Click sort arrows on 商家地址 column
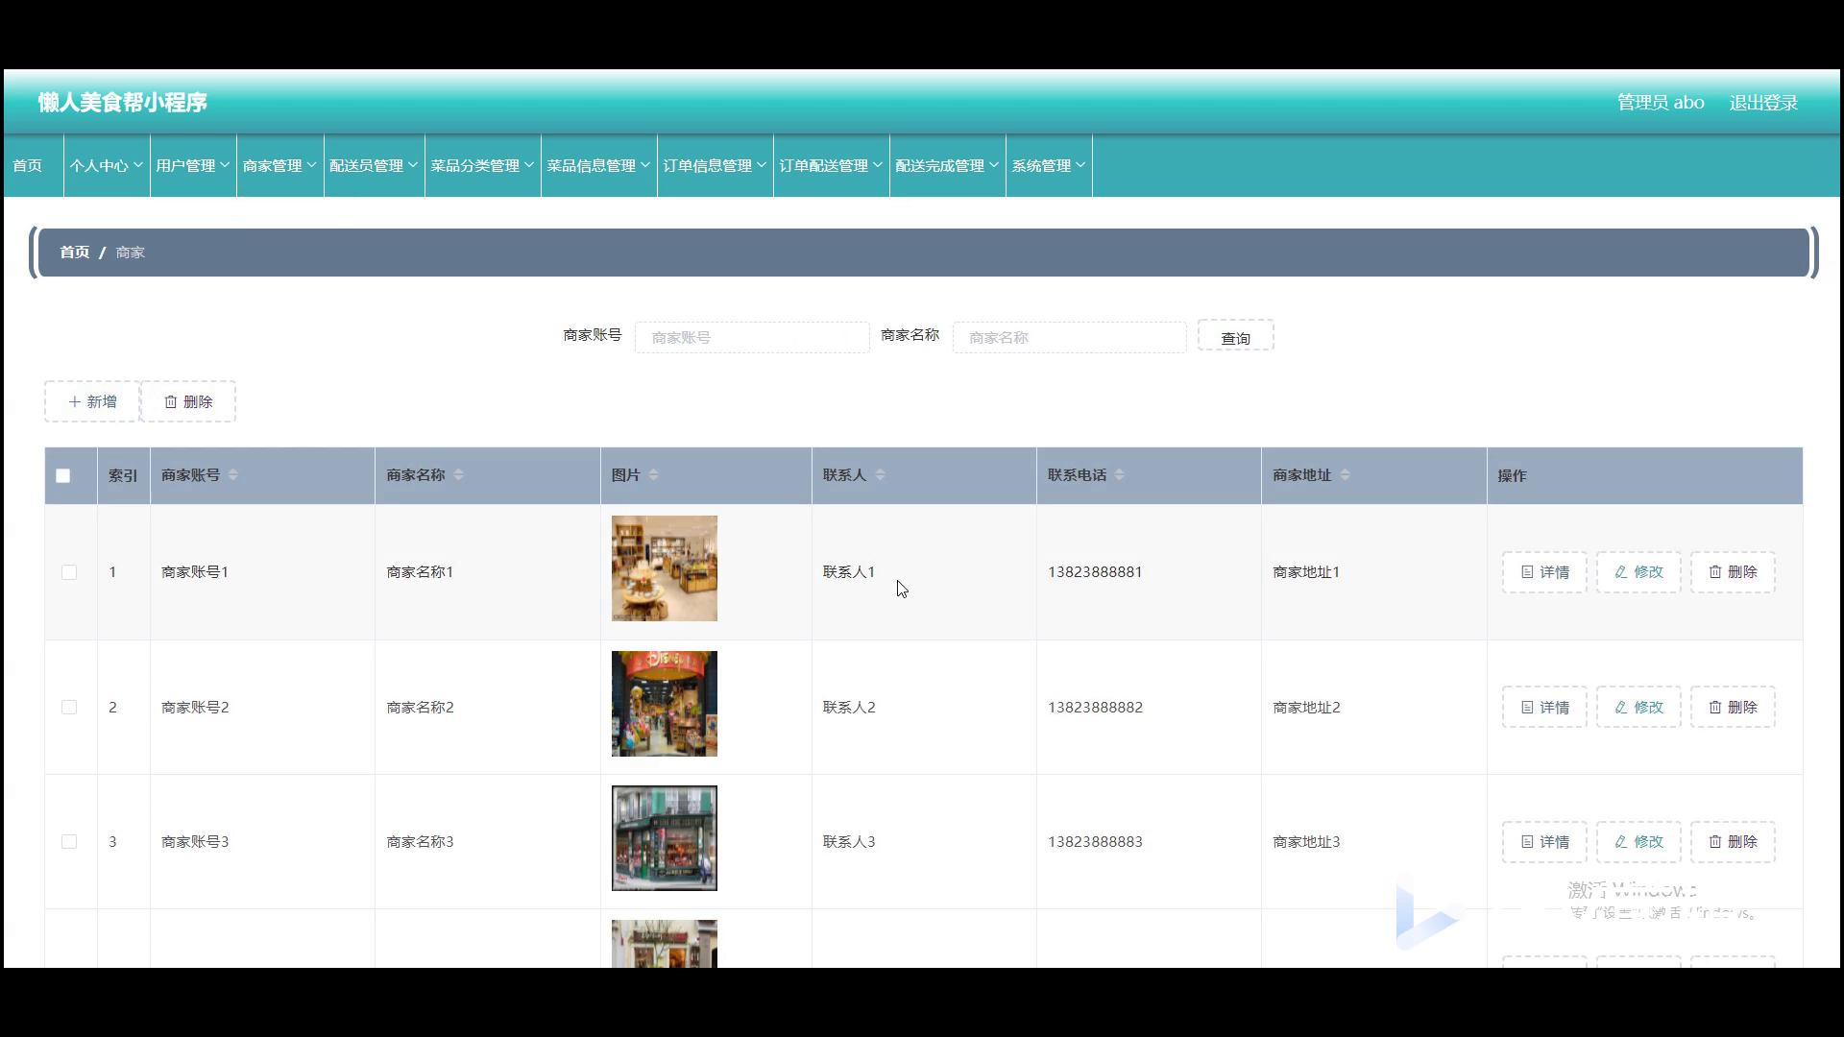 pos(1345,475)
